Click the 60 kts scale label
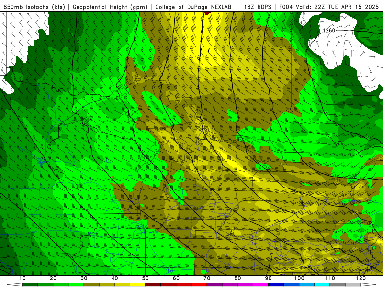This screenshot has height=287, width=383. point(176,278)
